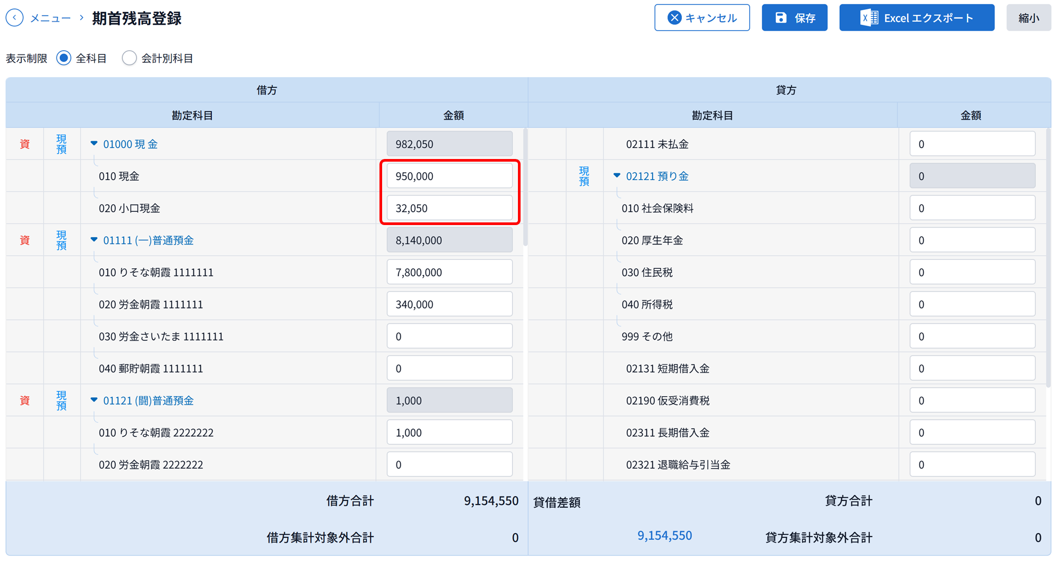Click the 02111 未払金 row label
The width and height of the screenshot is (1057, 561).
pyautogui.click(x=657, y=144)
